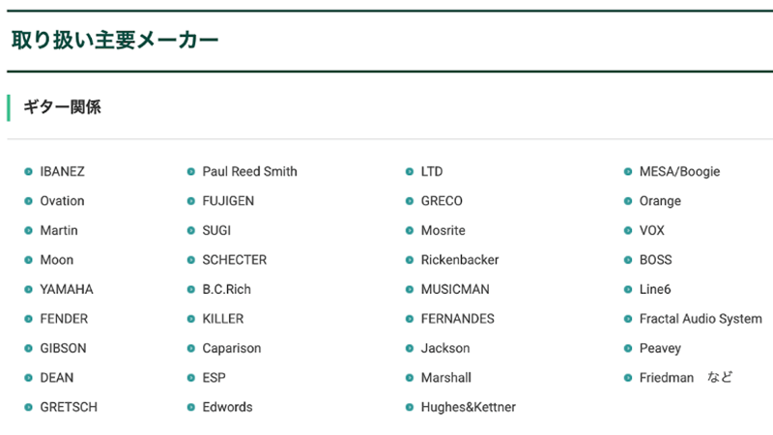Select the Orange amplifier brand

click(x=660, y=201)
